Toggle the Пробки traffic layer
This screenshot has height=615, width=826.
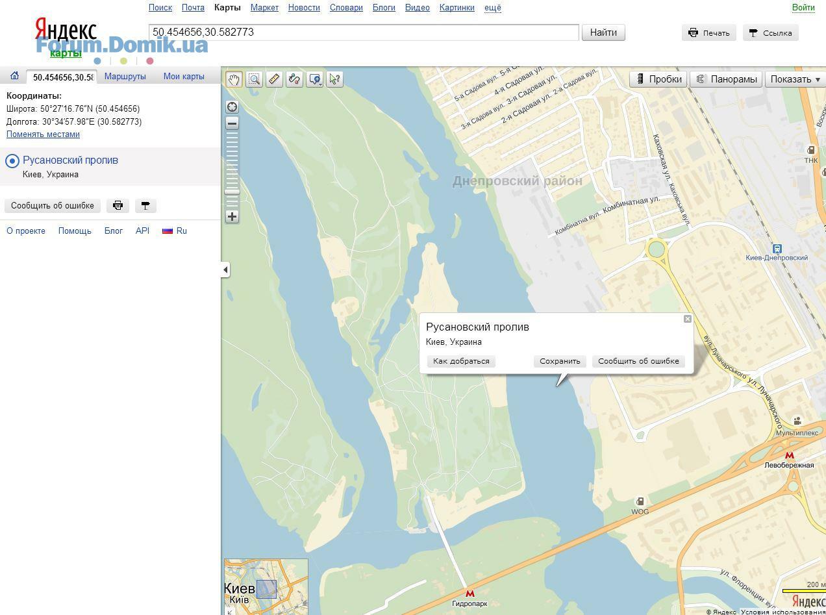click(658, 79)
